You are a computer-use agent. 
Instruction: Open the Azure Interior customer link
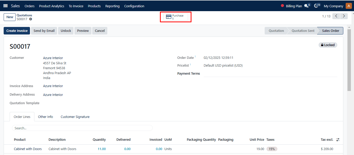(53, 58)
